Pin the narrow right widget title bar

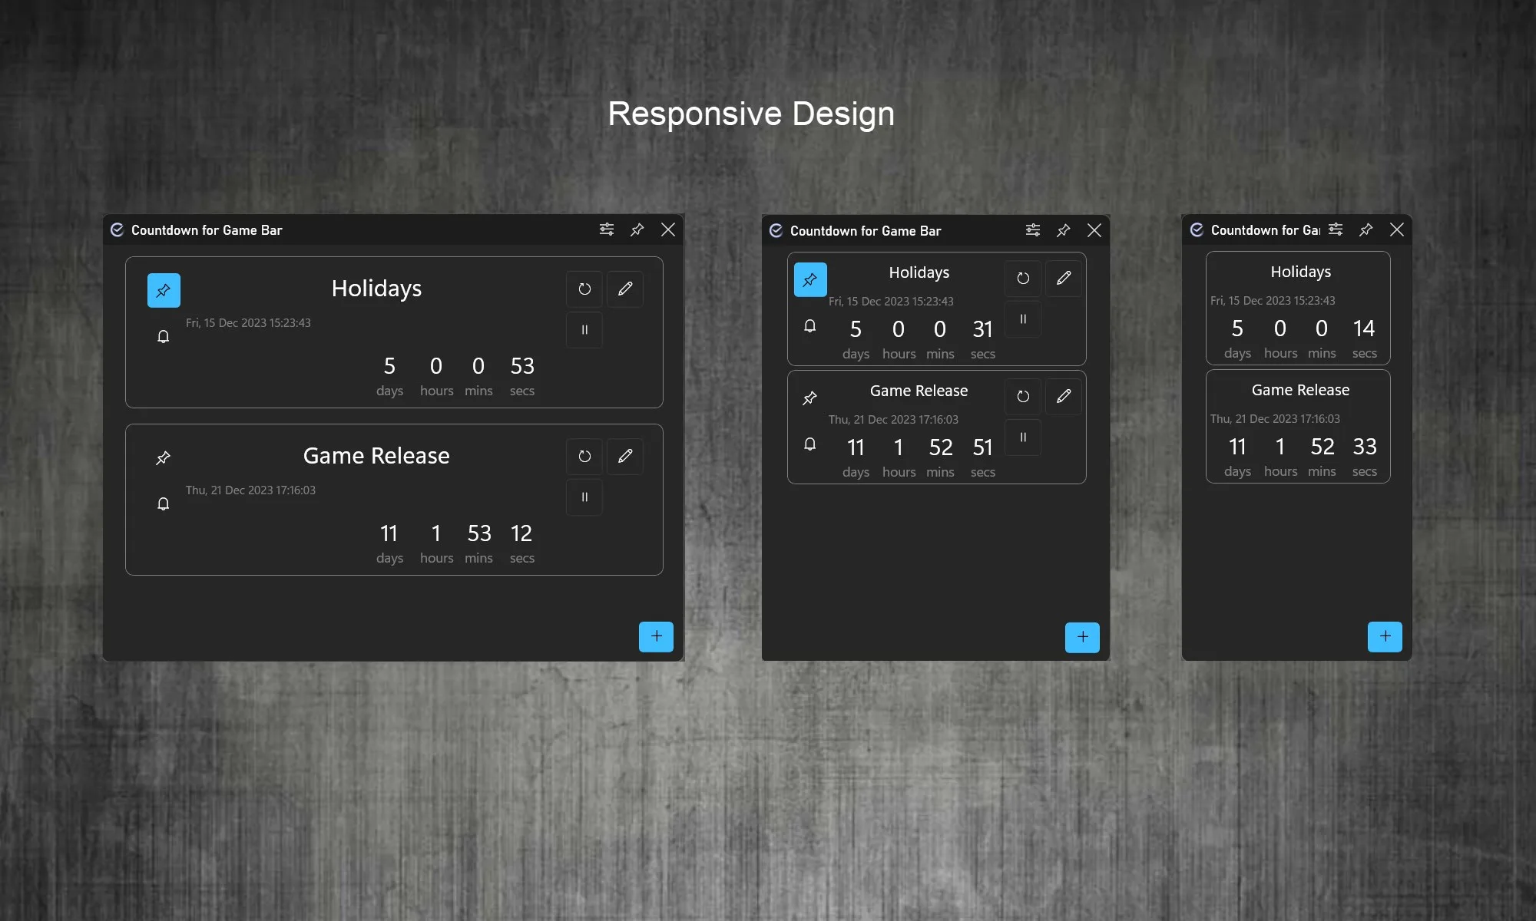click(x=1366, y=229)
